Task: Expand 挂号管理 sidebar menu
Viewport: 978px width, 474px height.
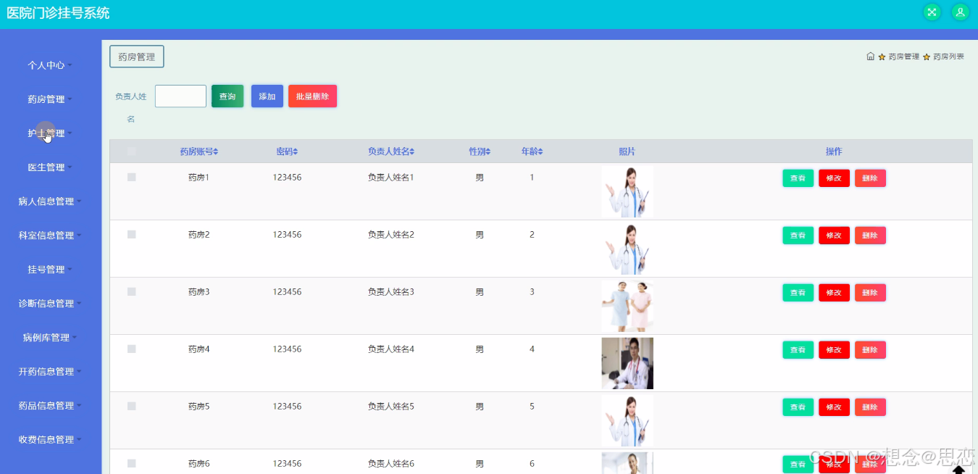Action: [x=50, y=270]
